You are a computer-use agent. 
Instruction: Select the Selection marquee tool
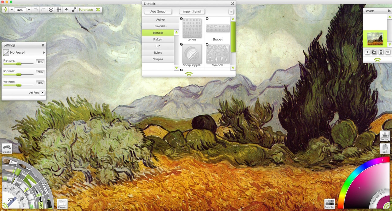[x=6, y=186]
